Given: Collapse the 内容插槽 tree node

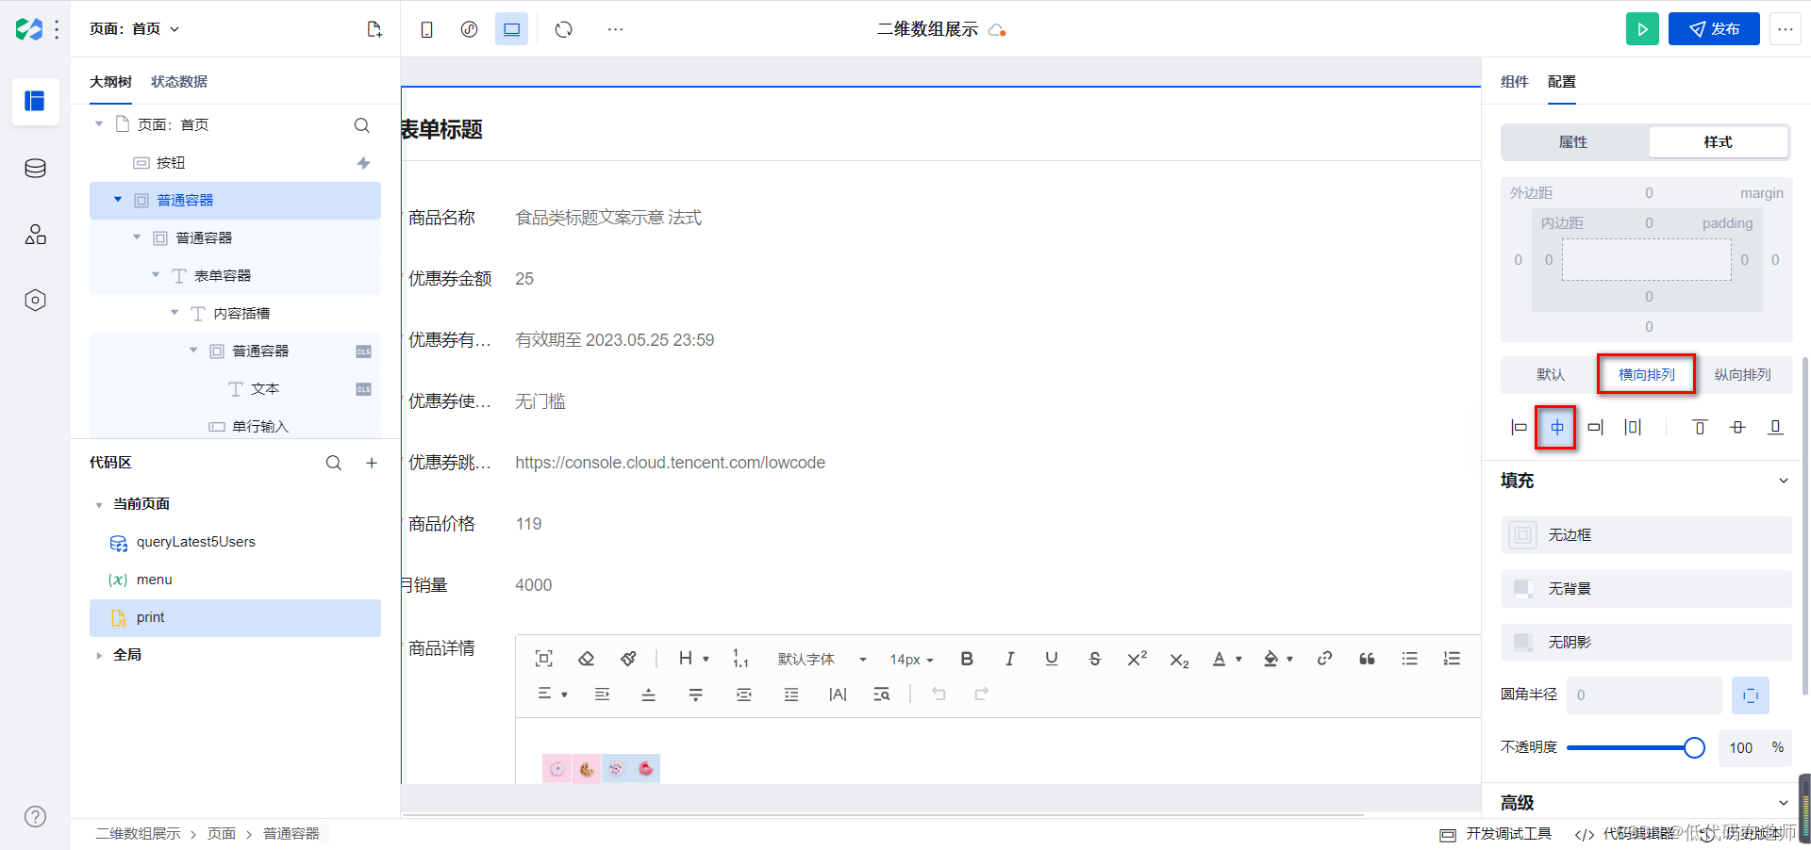Looking at the screenshot, I should [x=174, y=313].
